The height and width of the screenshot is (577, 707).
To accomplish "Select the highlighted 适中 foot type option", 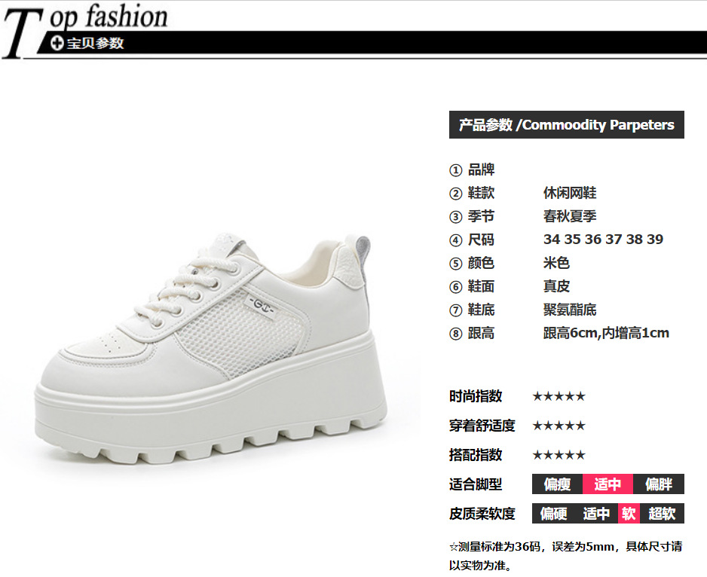I will point(608,484).
